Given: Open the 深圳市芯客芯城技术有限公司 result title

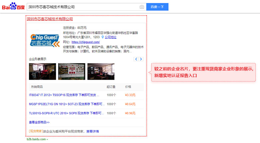Looking at the screenshot, I should click(50, 19).
